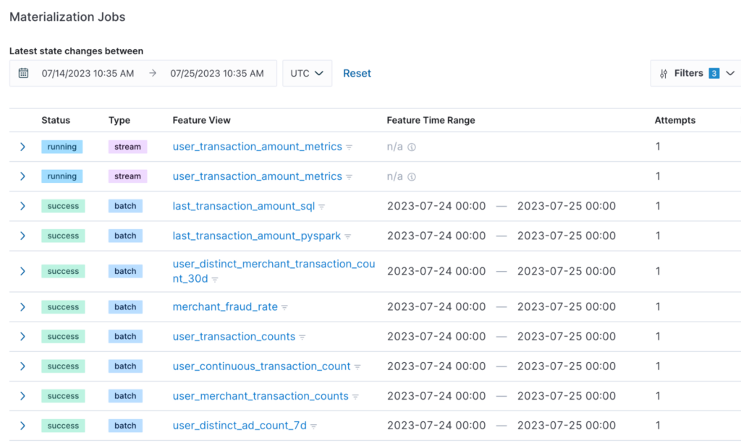Viewport: 741px width, 443px height.
Task: Click filter icon next to user_transaction_counts
Action: pyautogui.click(x=302, y=337)
